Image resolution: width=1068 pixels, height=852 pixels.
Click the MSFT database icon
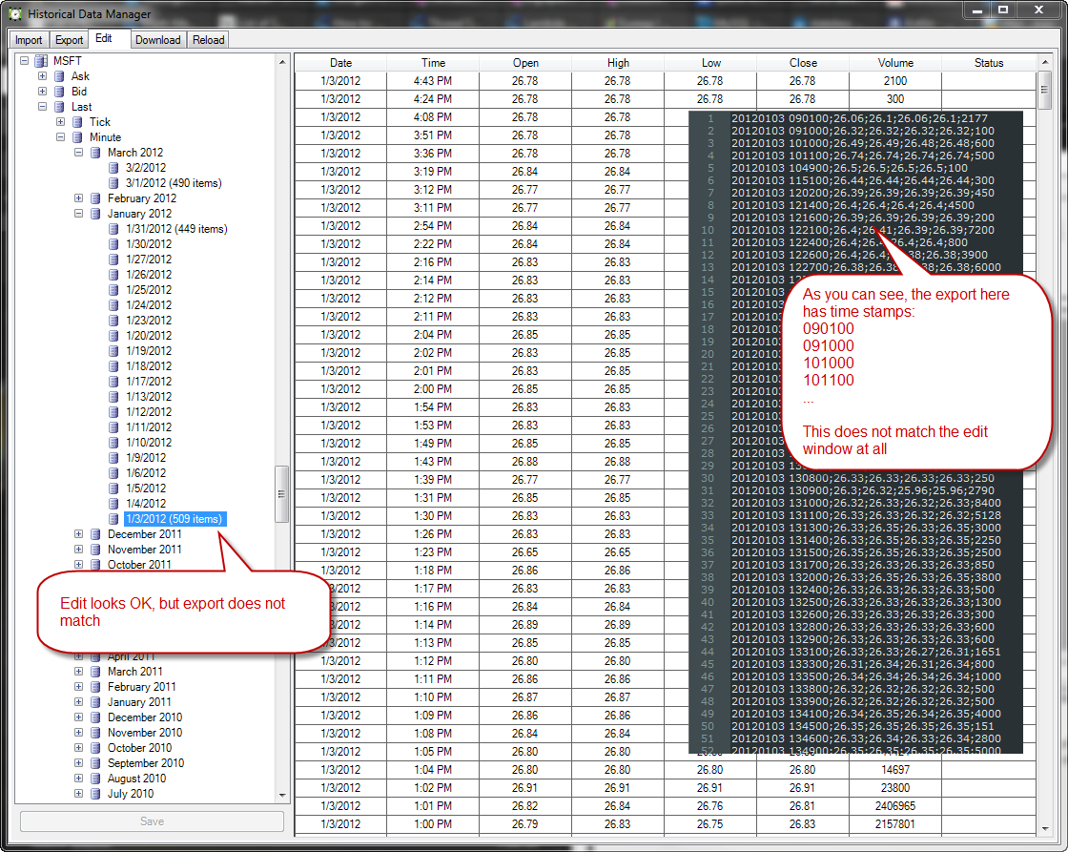(x=42, y=61)
